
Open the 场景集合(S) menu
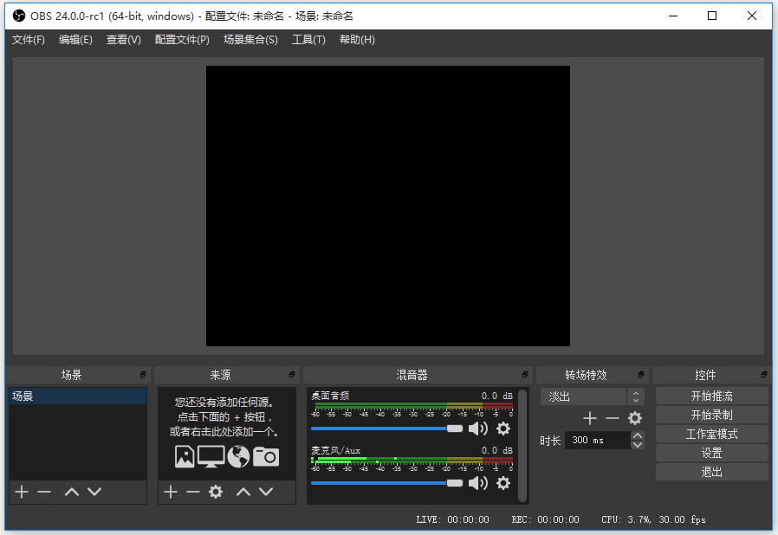[x=250, y=39]
